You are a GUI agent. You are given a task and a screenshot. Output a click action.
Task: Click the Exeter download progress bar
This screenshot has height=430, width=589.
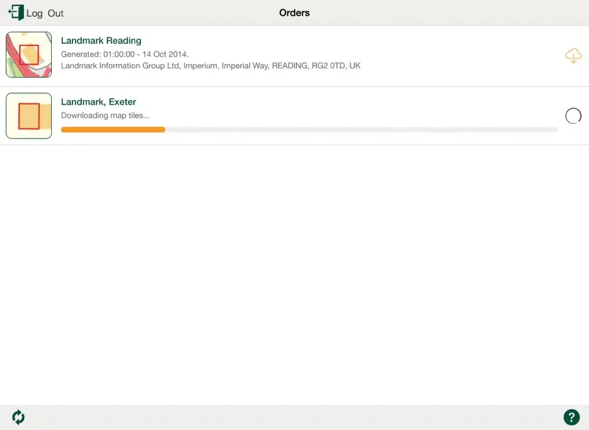pyautogui.click(x=309, y=130)
